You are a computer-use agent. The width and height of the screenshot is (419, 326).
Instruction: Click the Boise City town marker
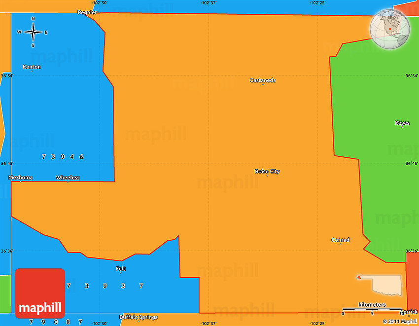point(267,176)
